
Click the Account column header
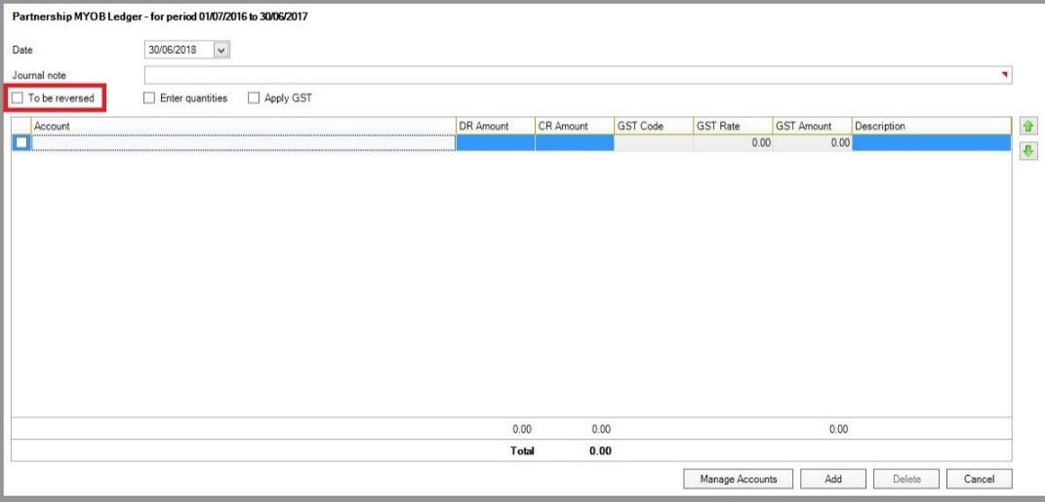[244, 126]
